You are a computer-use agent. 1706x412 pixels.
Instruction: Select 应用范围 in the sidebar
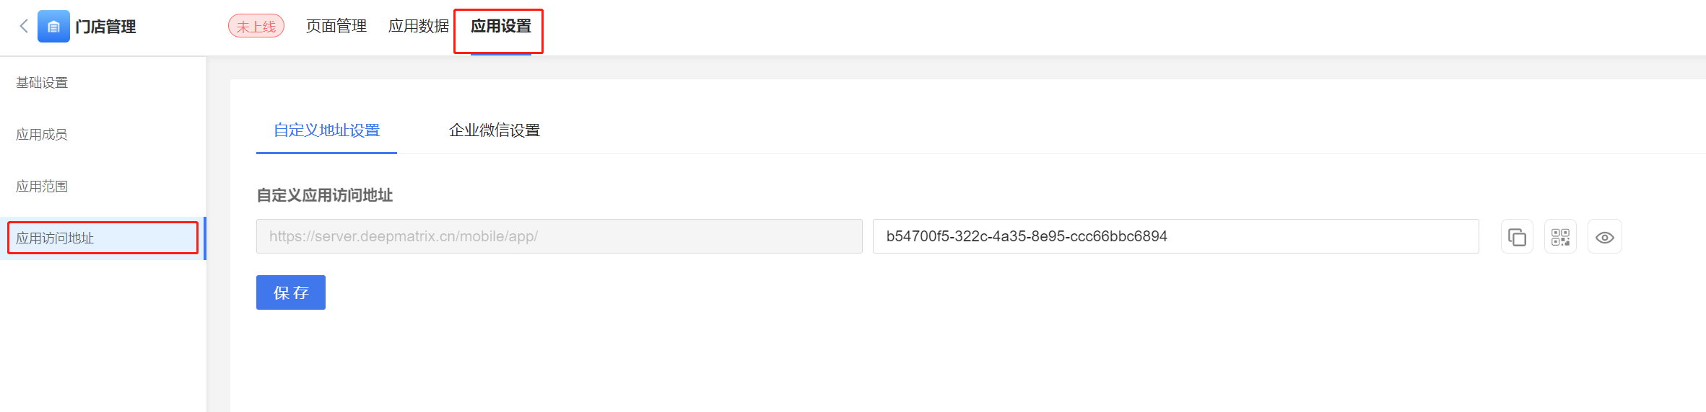click(42, 187)
